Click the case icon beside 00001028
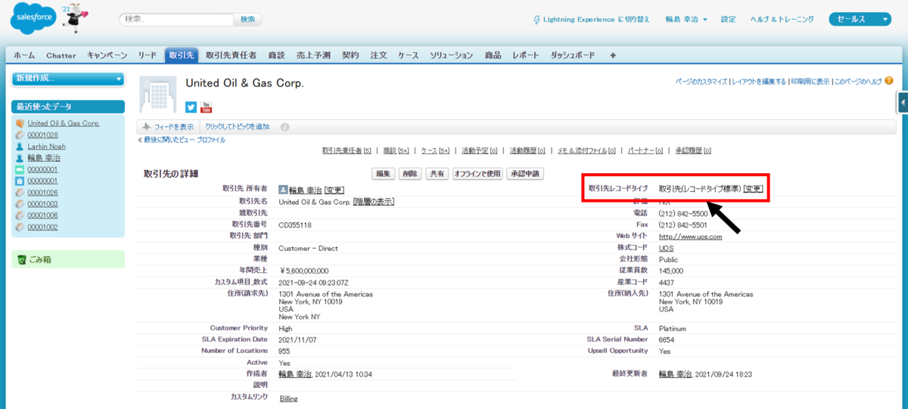 [x=20, y=135]
